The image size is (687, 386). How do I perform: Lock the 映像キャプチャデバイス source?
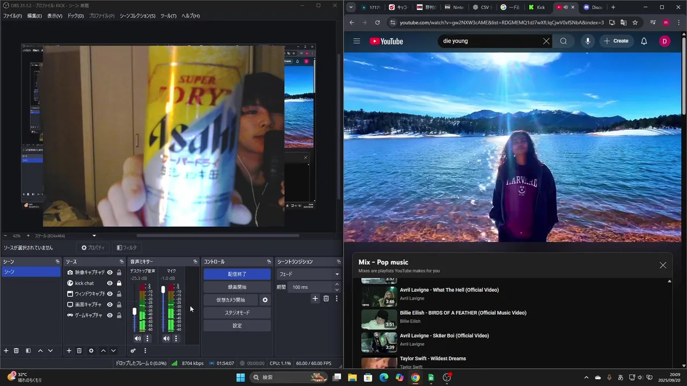119,272
